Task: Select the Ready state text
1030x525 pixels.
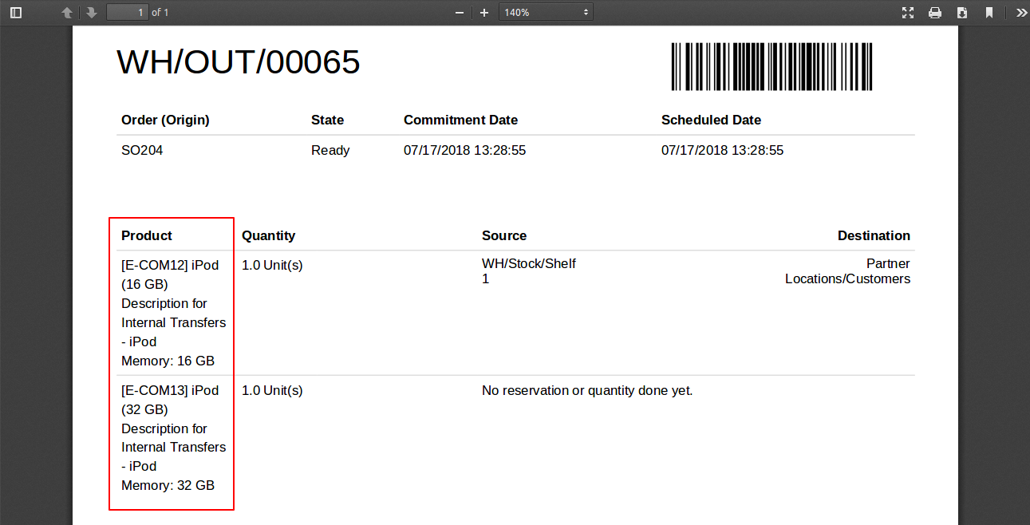Action: (330, 150)
